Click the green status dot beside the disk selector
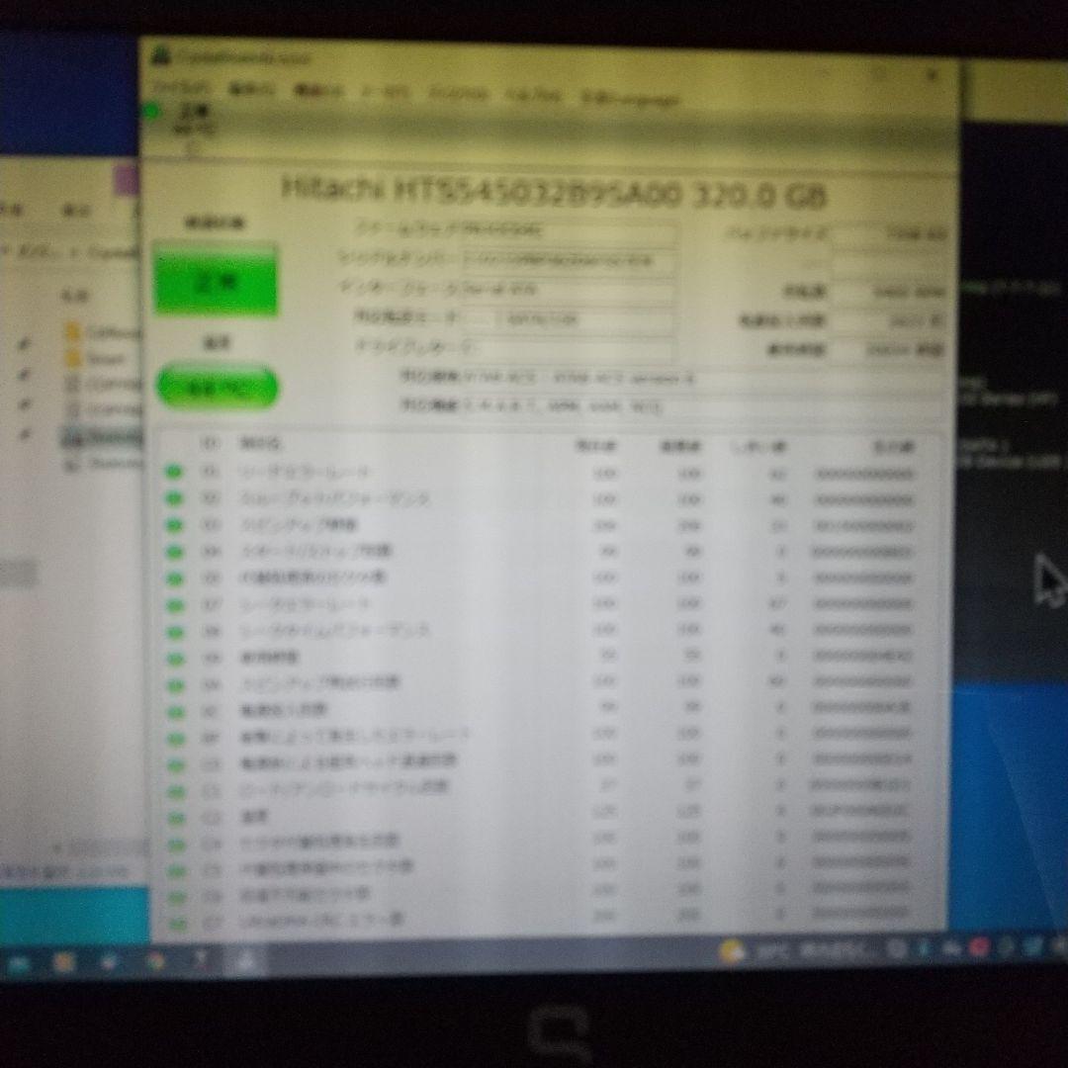The width and height of the screenshot is (1068, 1068). 152,111
